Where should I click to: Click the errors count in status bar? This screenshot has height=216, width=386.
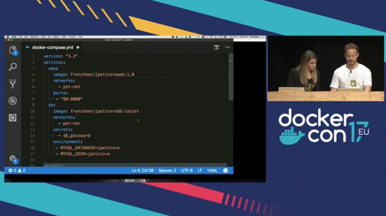pyautogui.click(x=12, y=170)
